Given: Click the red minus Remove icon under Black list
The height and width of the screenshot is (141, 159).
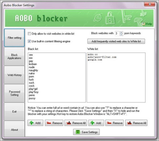Looking at the screenshot, I should click(49, 123).
